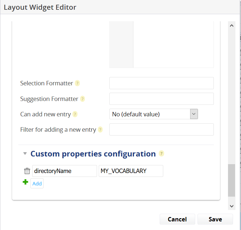Open the Selection Formatter help icon
The image size is (241, 230).
pos(77,83)
